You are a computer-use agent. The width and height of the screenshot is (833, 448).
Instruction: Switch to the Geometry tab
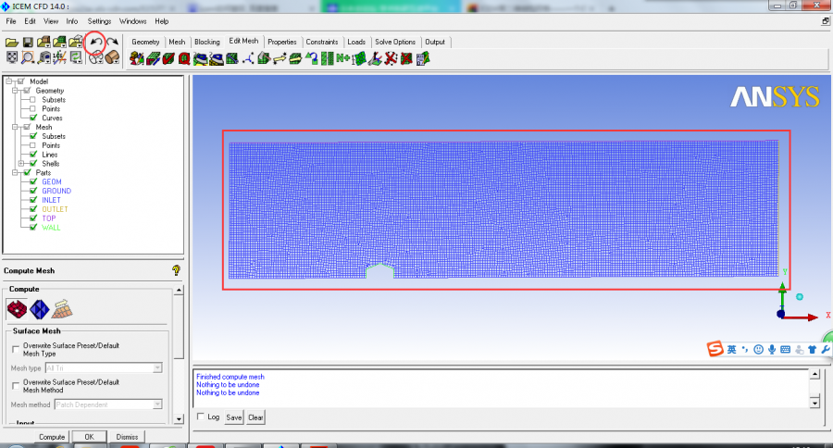pyautogui.click(x=145, y=42)
